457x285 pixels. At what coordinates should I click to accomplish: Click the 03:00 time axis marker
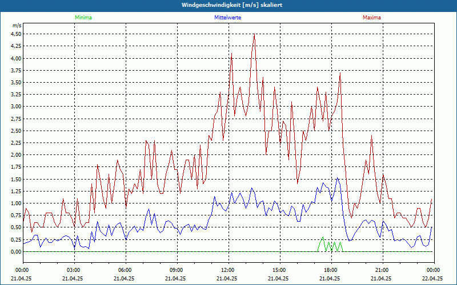[74, 270]
